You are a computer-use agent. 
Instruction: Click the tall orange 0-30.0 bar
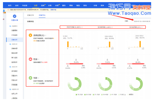[x=68, y=44]
